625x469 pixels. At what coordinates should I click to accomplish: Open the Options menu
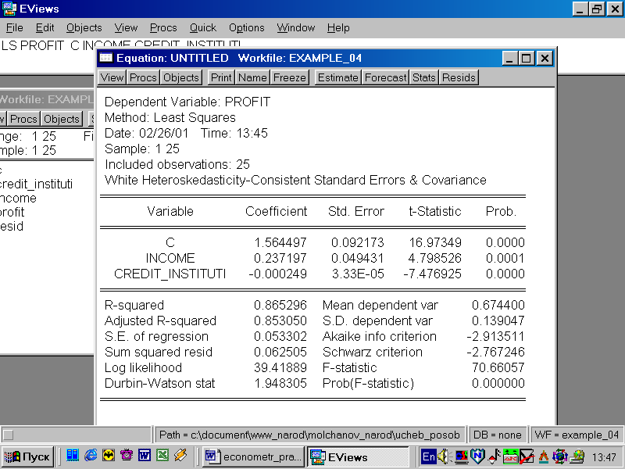[x=247, y=28]
